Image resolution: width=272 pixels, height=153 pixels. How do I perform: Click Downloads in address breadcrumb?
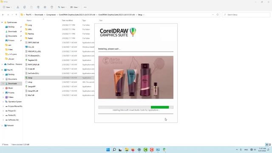pos(39,15)
